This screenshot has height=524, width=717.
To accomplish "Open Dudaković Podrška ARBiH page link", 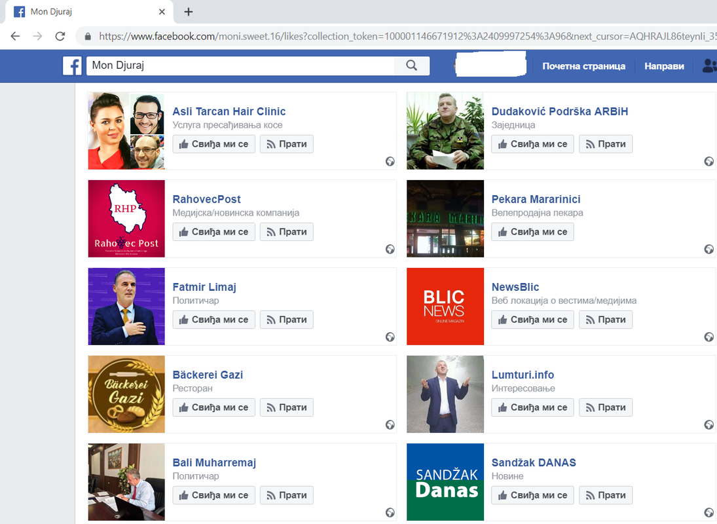I will 560,111.
